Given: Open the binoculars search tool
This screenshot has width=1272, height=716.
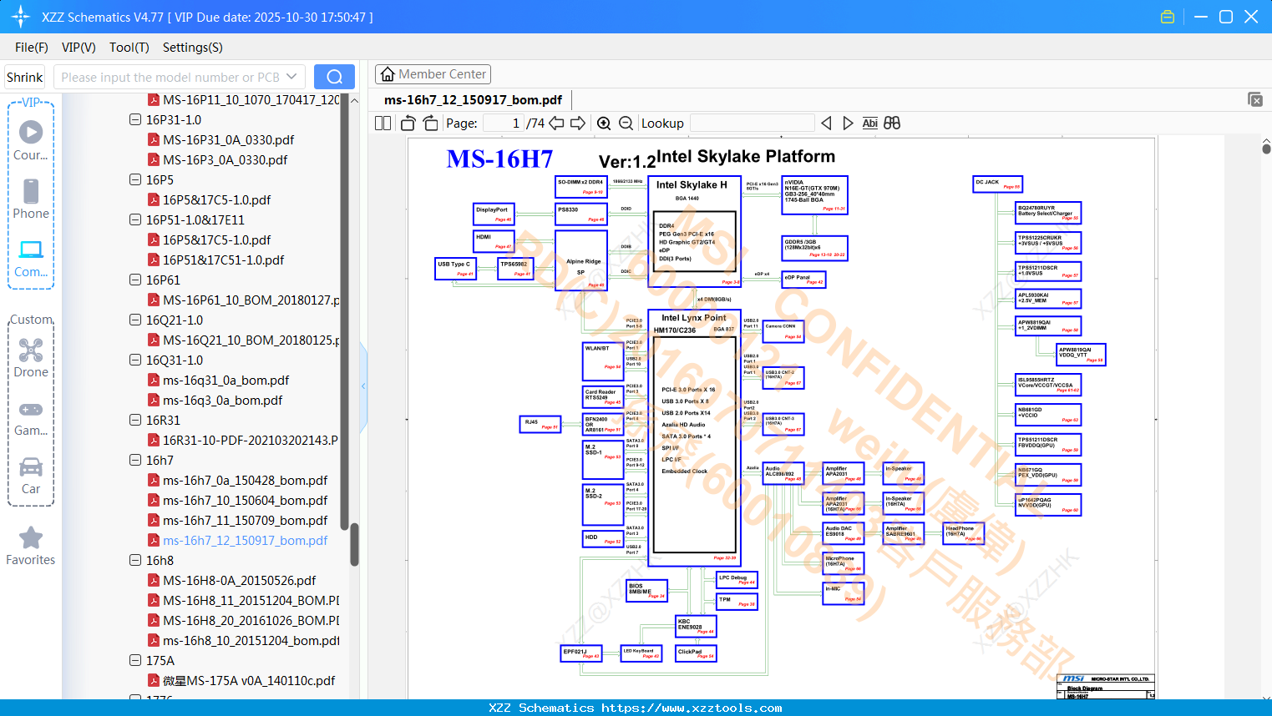Looking at the screenshot, I should pos(890,123).
